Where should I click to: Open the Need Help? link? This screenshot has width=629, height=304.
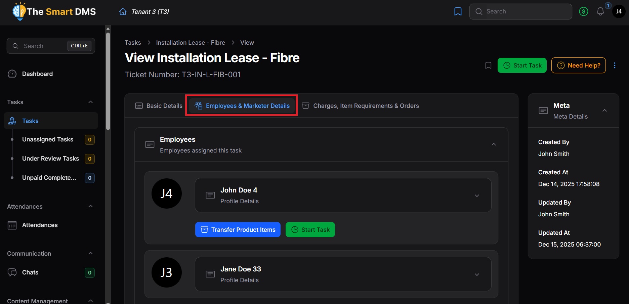(578, 65)
